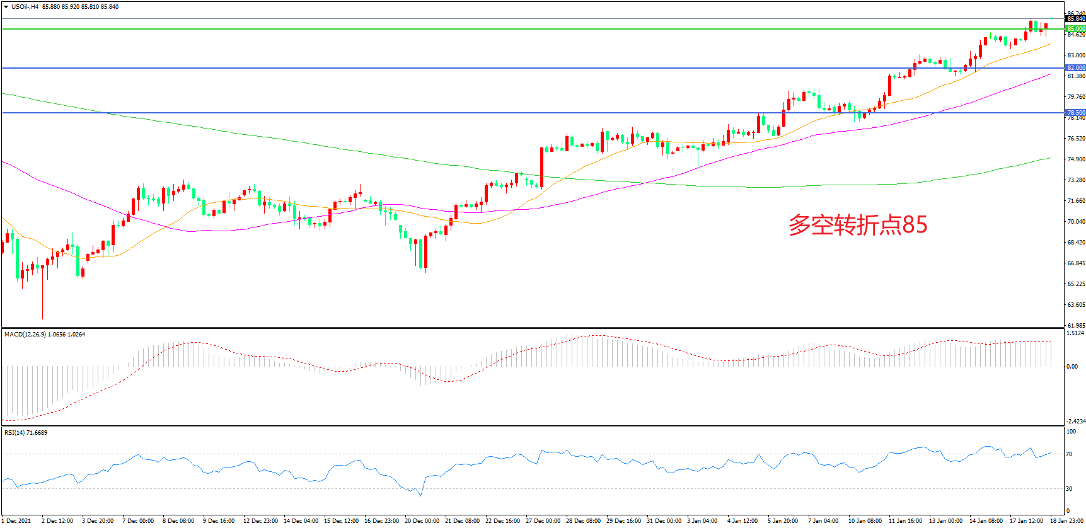The height and width of the screenshot is (528, 1086).
Task: Click the MACD(12,26,9) indicator label
Action: click(x=25, y=335)
